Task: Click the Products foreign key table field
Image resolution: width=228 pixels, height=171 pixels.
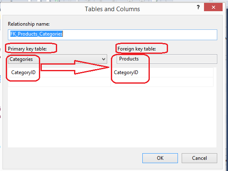Action: 167,59
